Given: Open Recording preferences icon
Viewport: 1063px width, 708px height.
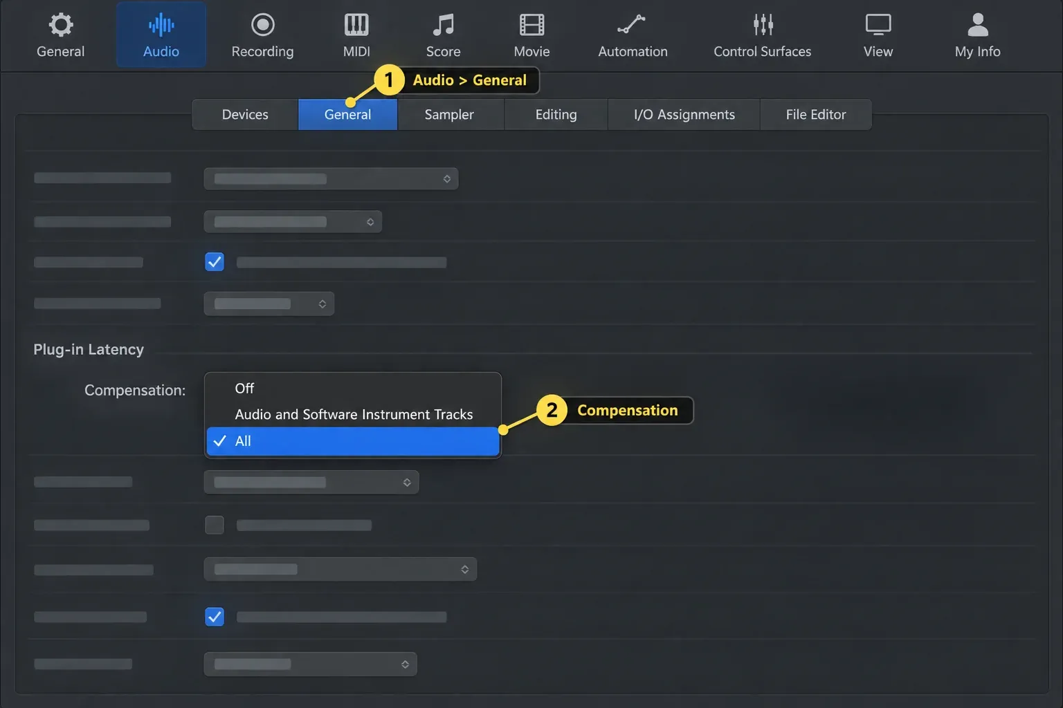Looking at the screenshot, I should tap(262, 25).
